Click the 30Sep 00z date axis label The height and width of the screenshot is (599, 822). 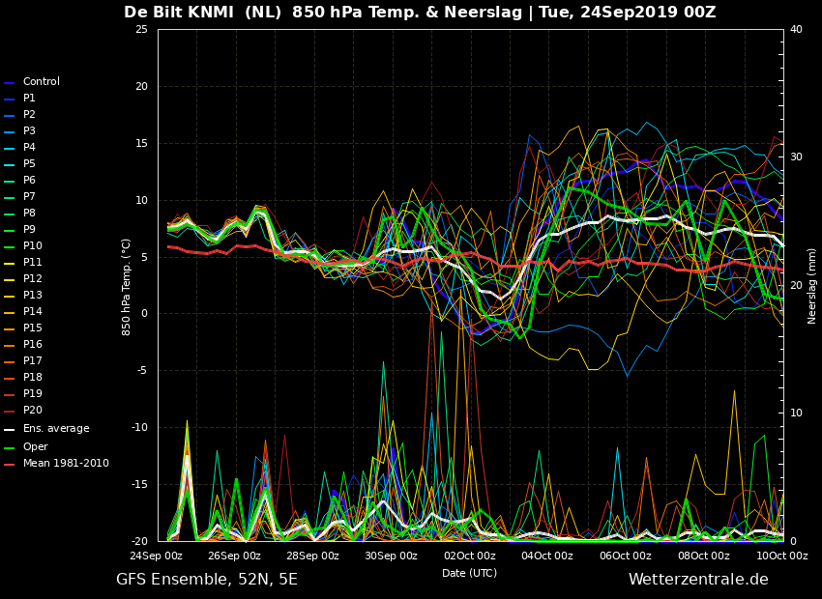[x=391, y=556]
